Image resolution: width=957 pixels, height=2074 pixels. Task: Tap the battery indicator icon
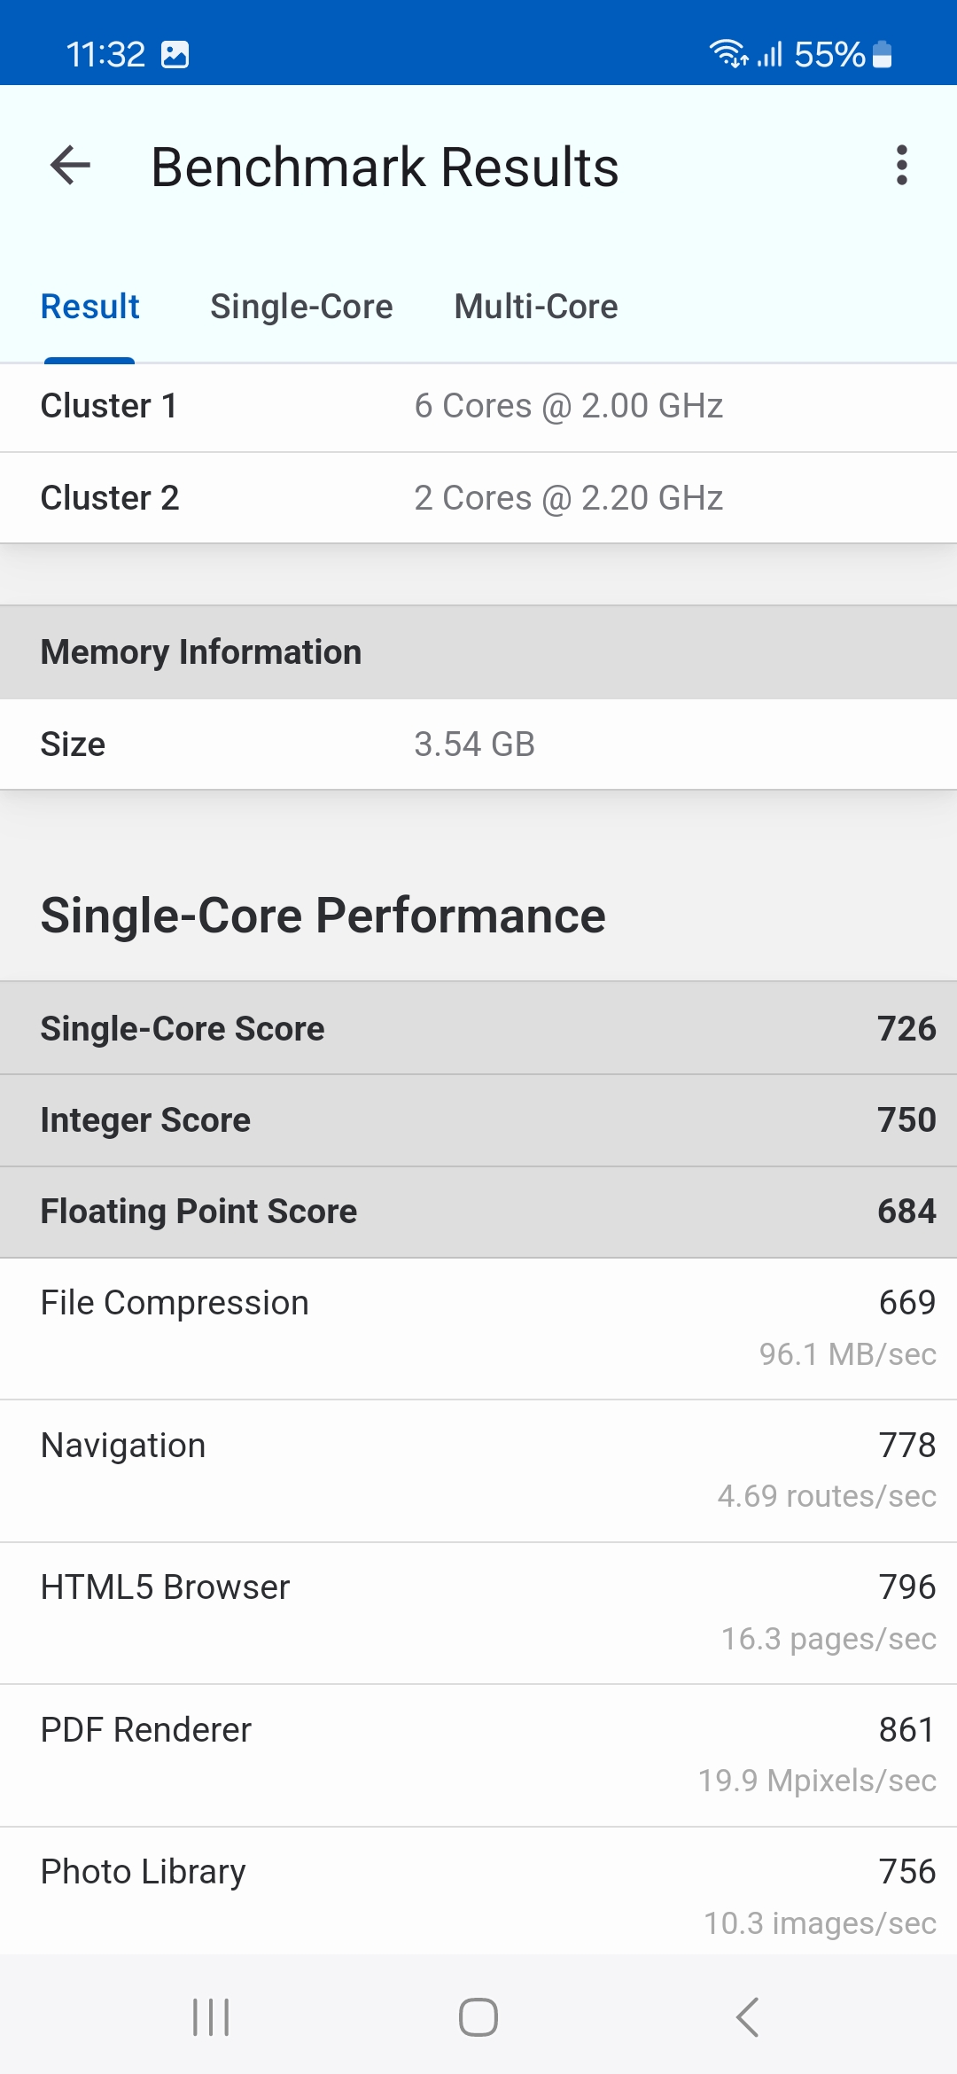tap(882, 55)
